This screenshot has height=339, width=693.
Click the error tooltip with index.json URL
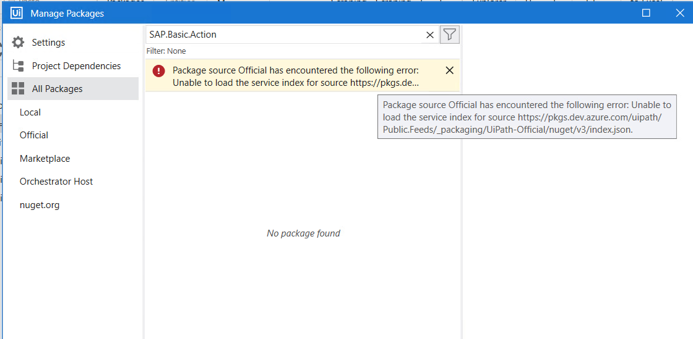(x=527, y=117)
